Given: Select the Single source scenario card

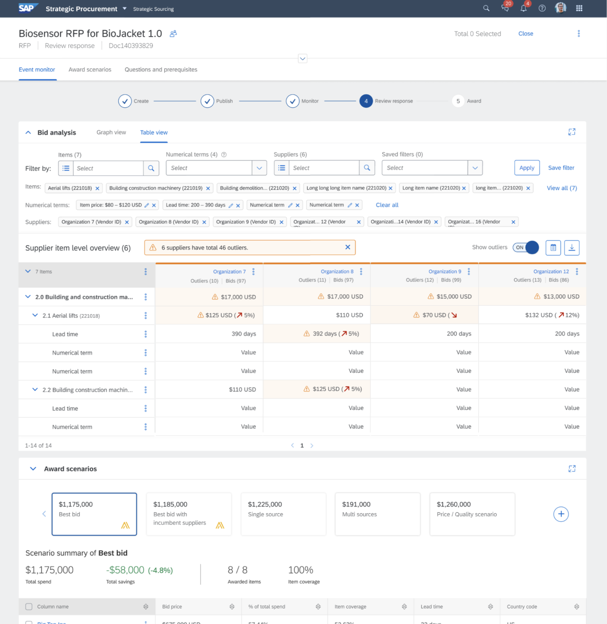Looking at the screenshot, I should coord(283,514).
